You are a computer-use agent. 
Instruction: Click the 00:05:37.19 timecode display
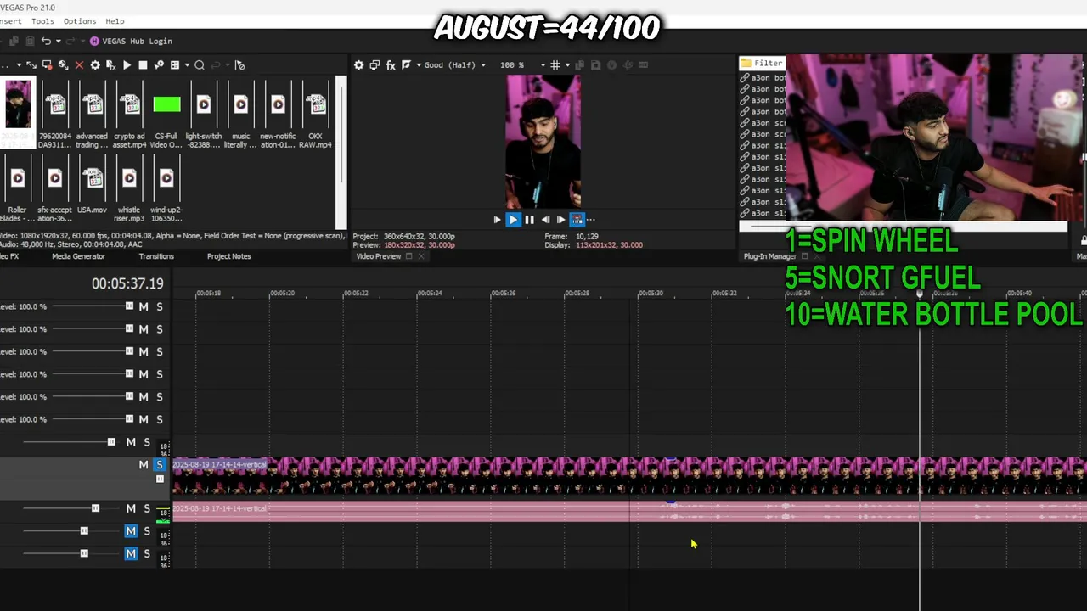(x=127, y=283)
